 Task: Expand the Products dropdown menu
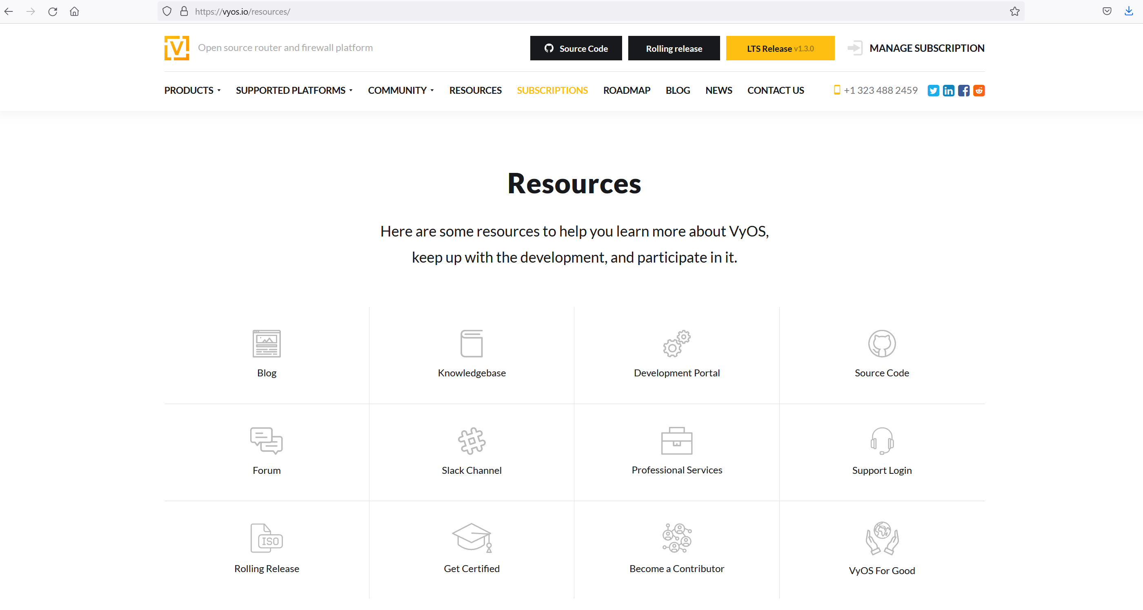[x=193, y=91]
